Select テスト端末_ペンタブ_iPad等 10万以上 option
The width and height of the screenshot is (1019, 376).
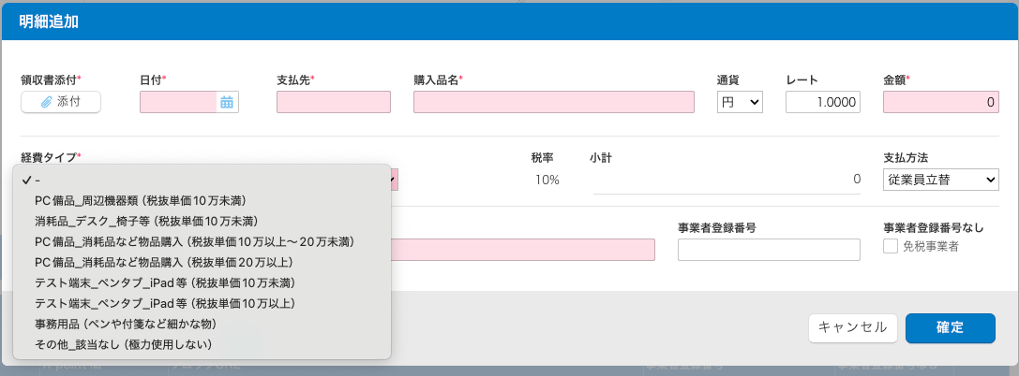click(x=165, y=303)
